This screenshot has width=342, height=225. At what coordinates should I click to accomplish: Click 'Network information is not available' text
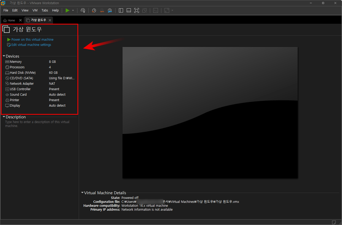[x=147, y=210]
